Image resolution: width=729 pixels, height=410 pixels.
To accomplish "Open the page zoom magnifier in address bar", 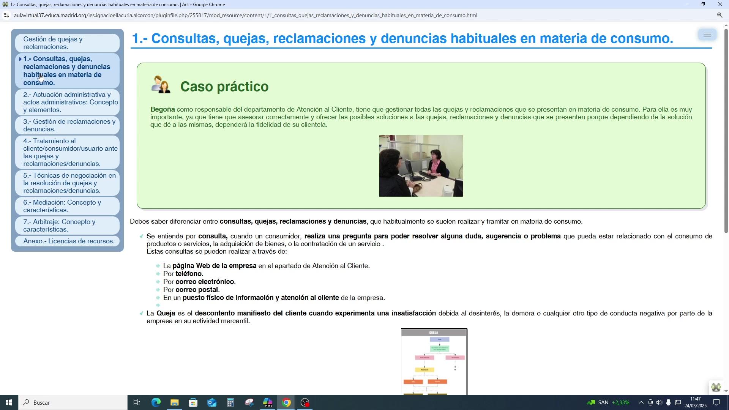I will pyautogui.click(x=720, y=15).
